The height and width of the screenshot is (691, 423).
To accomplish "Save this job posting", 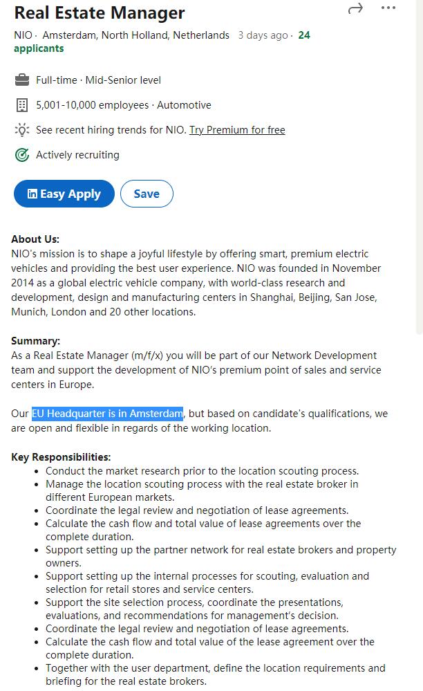I will pyautogui.click(x=147, y=194).
